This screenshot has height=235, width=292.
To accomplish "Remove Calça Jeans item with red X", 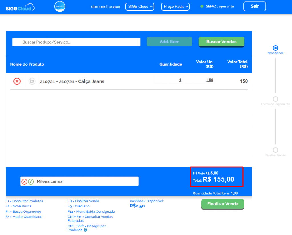I will pos(17,81).
